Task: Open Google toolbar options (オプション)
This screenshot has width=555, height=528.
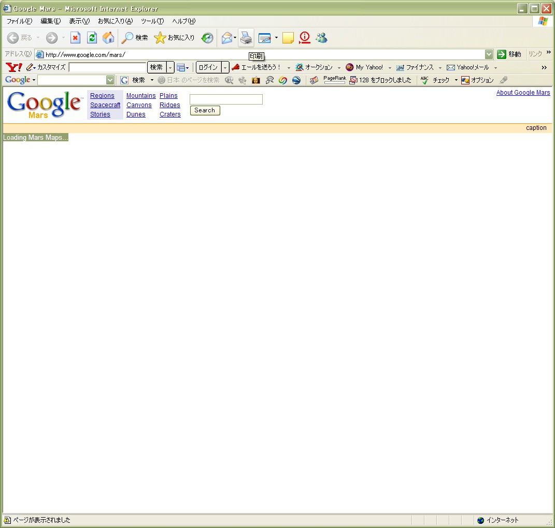Action: click(x=477, y=80)
